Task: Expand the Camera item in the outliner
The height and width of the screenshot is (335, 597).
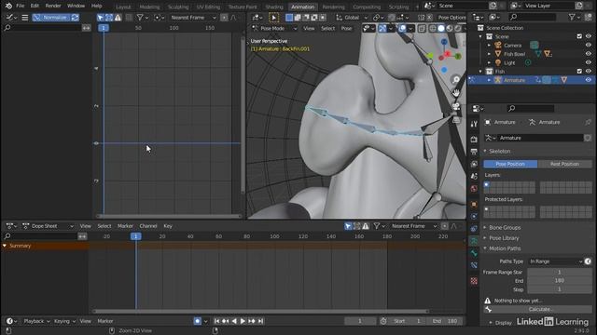Action: (x=489, y=46)
